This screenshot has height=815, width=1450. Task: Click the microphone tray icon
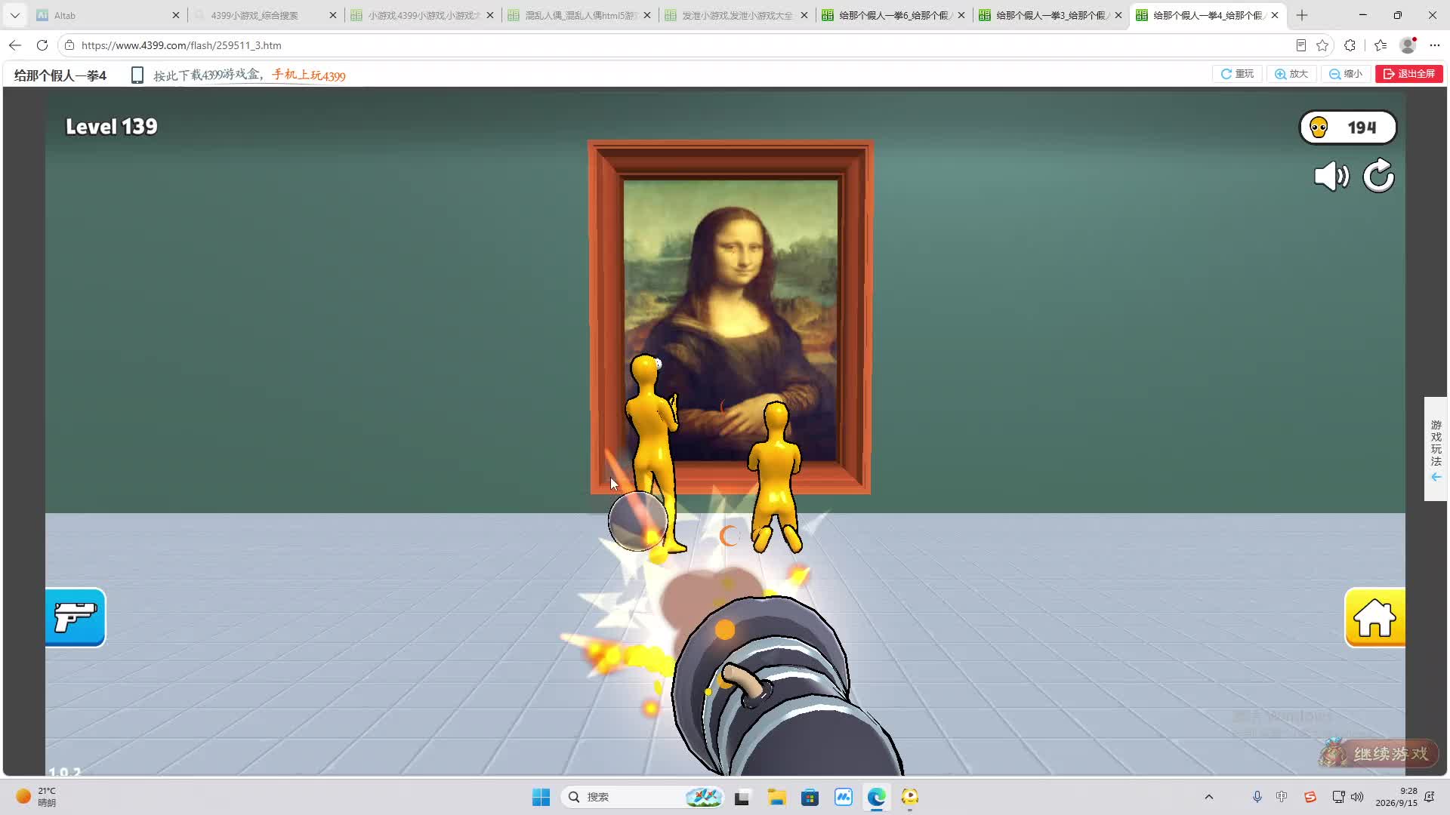tap(1257, 797)
